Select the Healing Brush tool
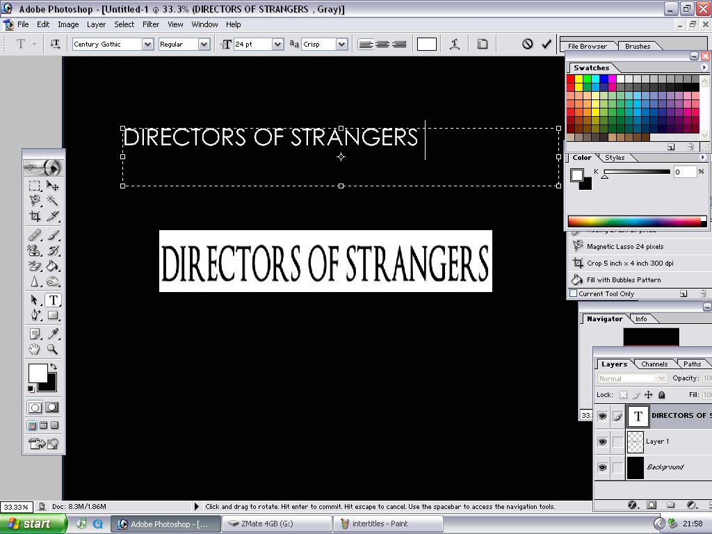The image size is (712, 534). (x=35, y=235)
